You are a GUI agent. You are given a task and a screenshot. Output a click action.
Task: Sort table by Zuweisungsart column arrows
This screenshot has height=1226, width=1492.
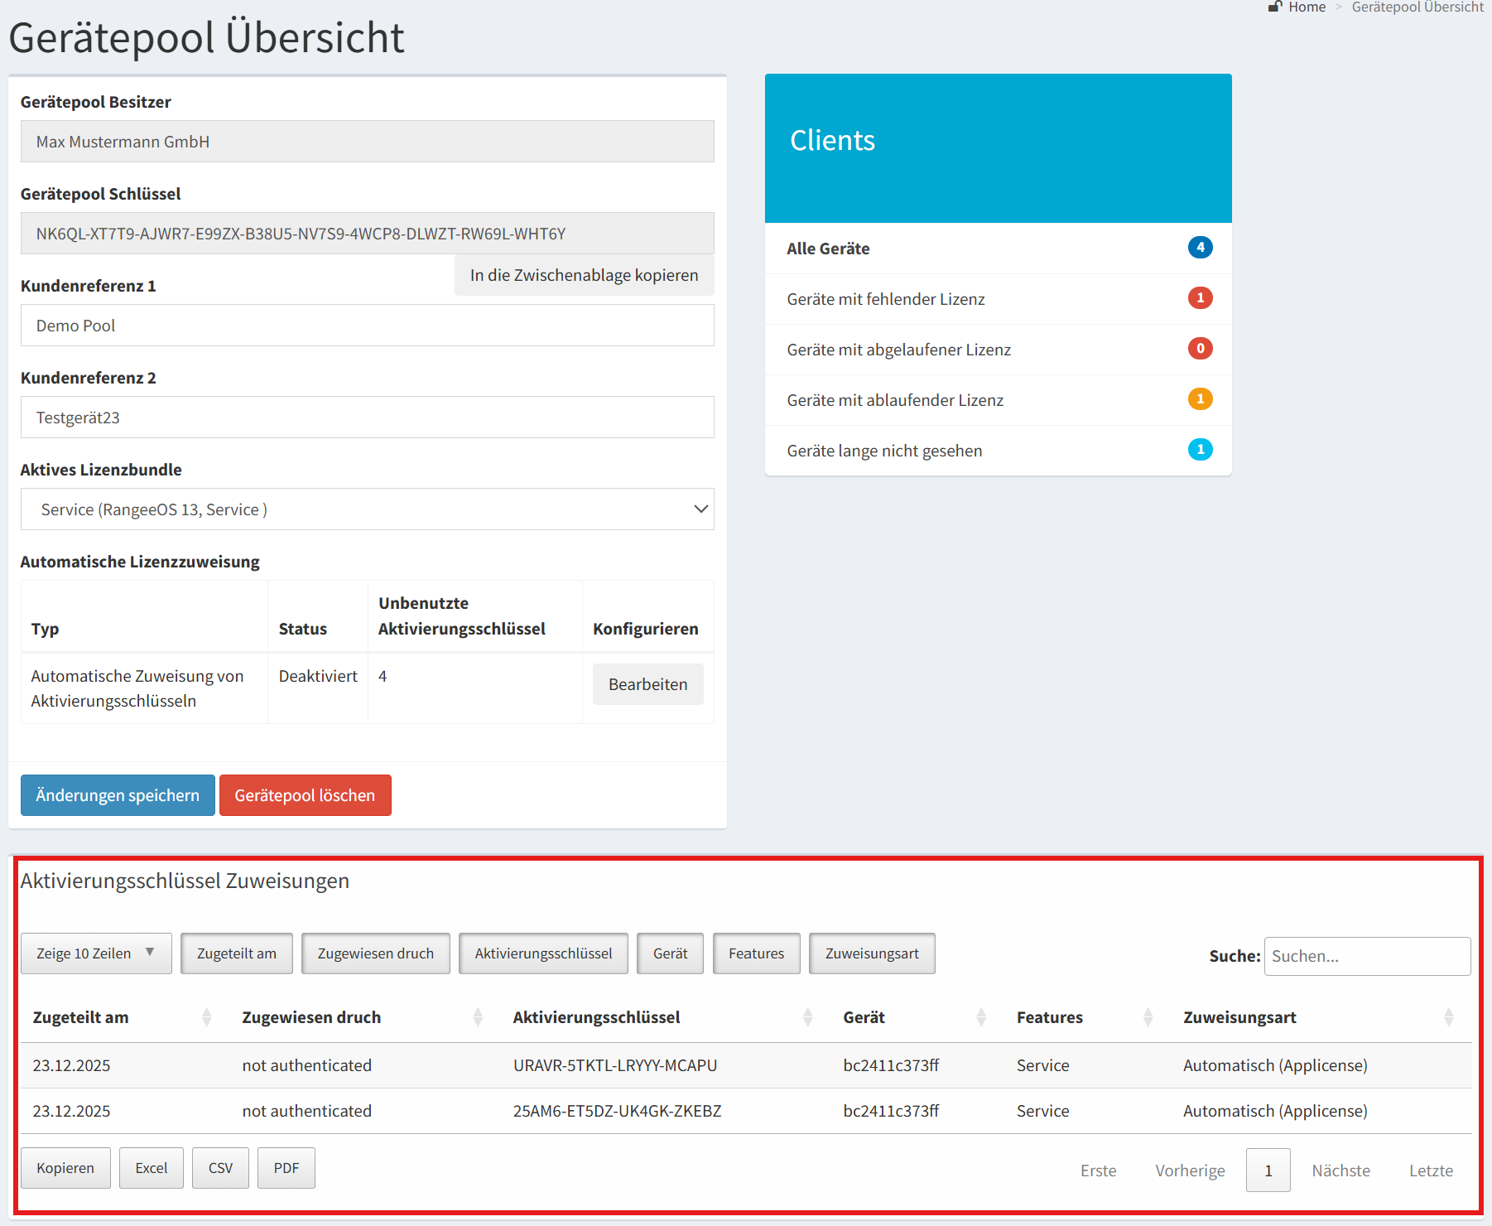pyautogui.click(x=1447, y=1017)
